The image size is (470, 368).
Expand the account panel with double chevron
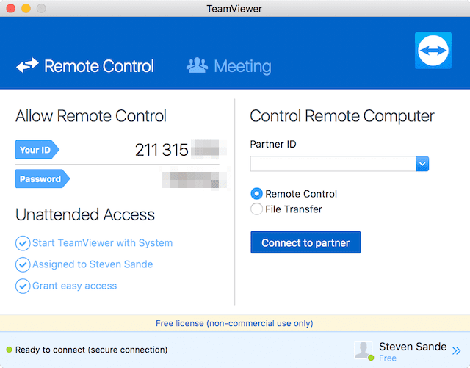[456, 351]
